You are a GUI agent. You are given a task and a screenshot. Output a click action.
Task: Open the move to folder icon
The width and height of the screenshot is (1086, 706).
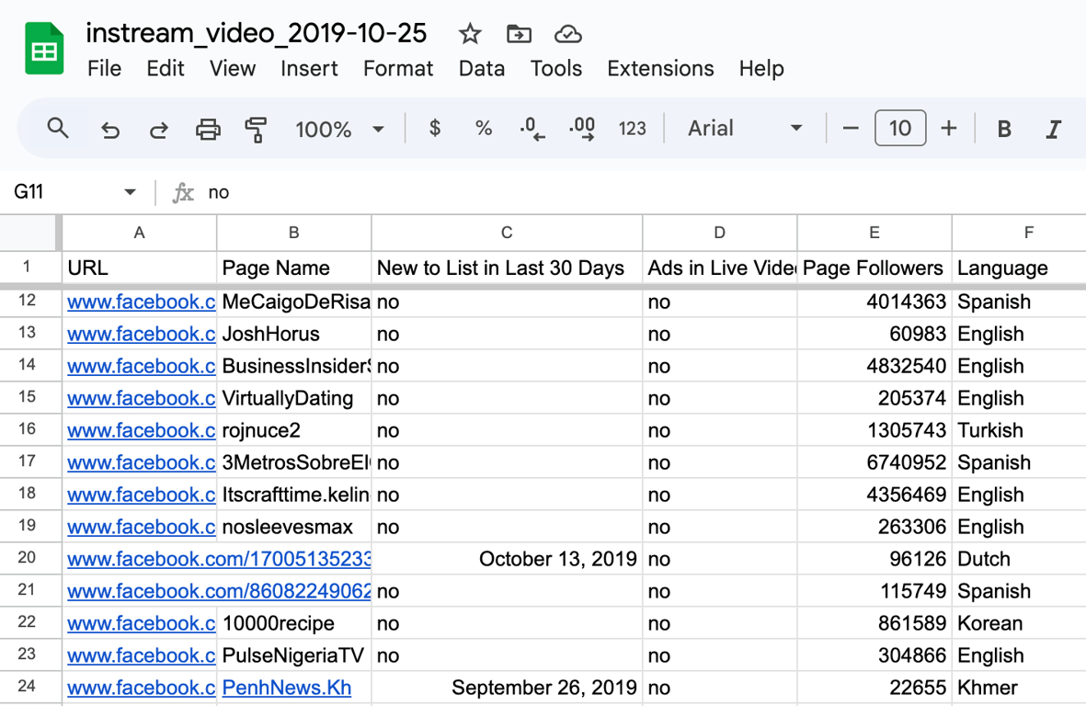tap(519, 33)
